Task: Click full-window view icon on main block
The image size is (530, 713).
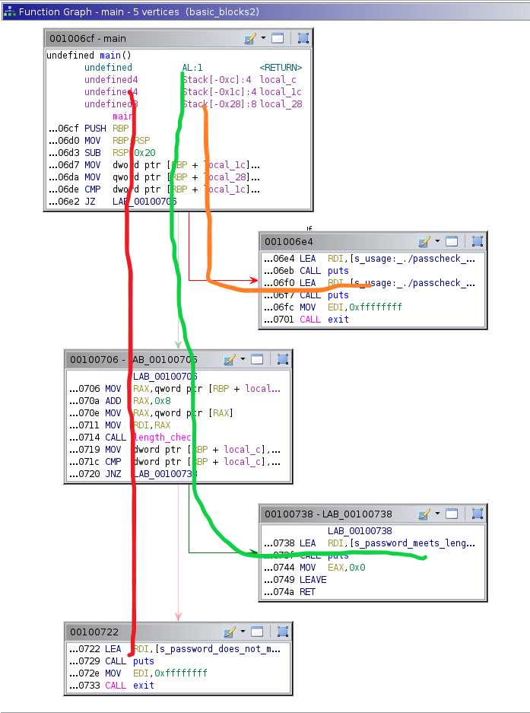Action: [x=278, y=39]
